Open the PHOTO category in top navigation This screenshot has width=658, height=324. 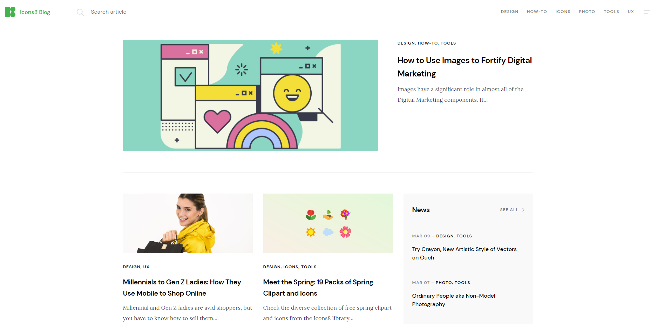(587, 12)
